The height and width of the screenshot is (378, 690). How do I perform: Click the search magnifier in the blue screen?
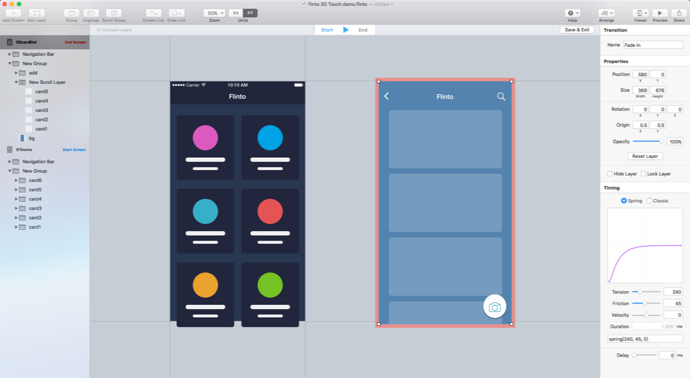pos(501,96)
